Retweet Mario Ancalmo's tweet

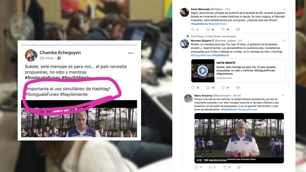210,167
